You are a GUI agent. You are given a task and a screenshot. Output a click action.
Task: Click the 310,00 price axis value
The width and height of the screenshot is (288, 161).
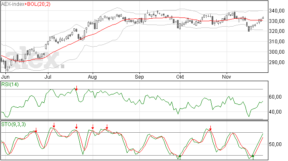pyautogui.click(x=277, y=42)
